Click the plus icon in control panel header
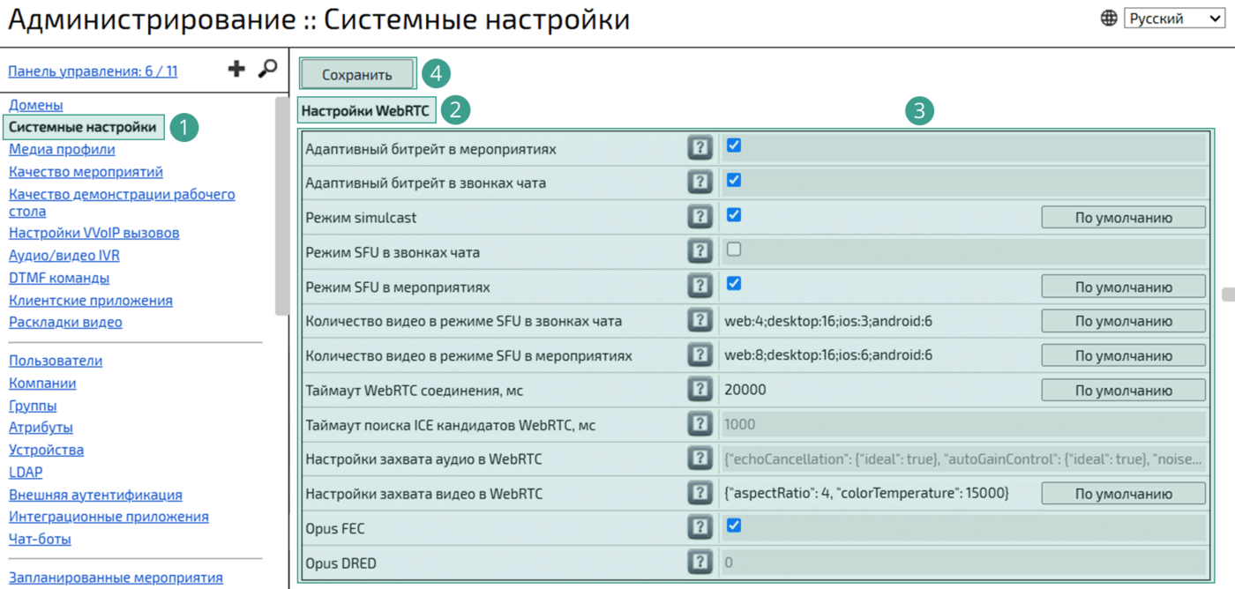The height and width of the screenshot is (589, 1235). [236, 69]
